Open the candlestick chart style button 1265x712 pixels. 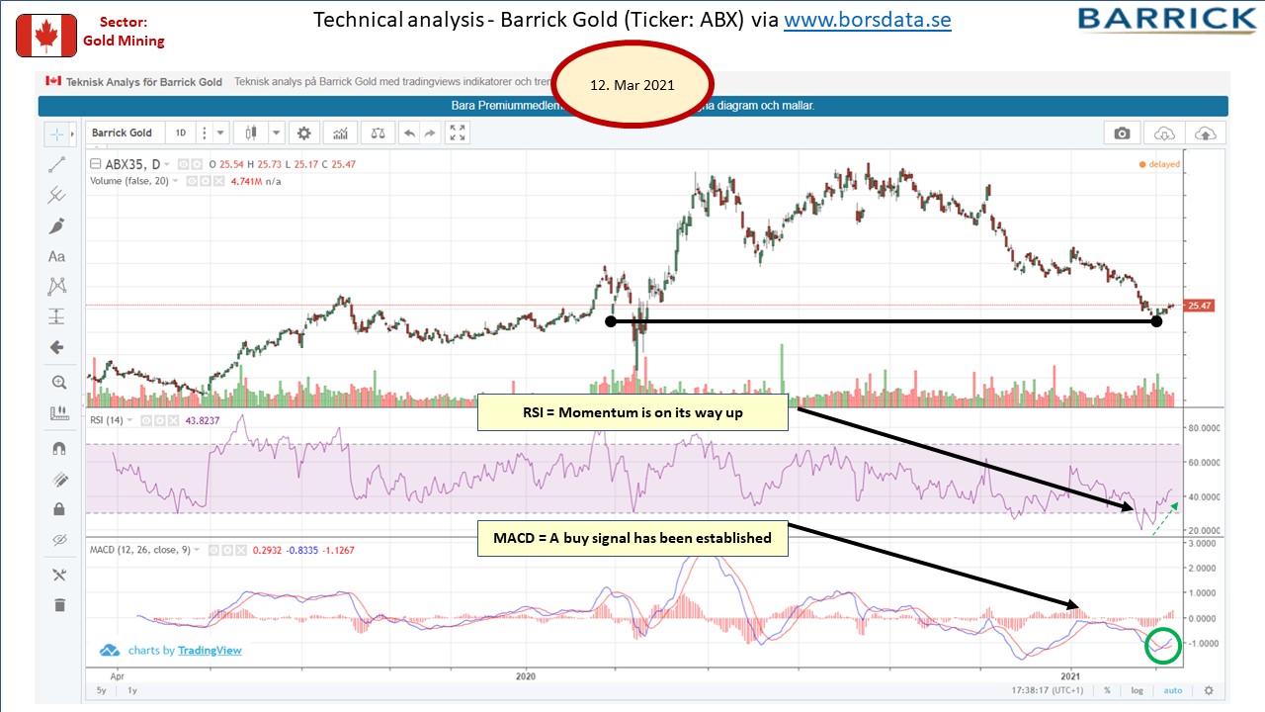tap(252, 133)
